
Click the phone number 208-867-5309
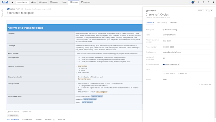[x=168, y=47]
